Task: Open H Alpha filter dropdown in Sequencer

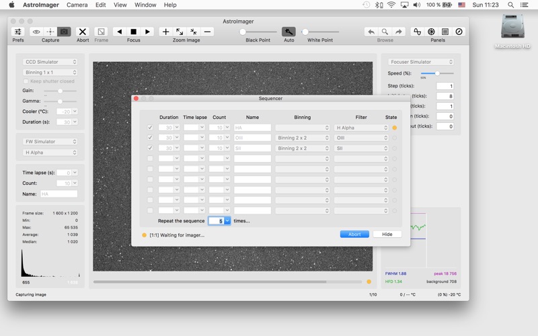Action: click(x=361, y=128)
